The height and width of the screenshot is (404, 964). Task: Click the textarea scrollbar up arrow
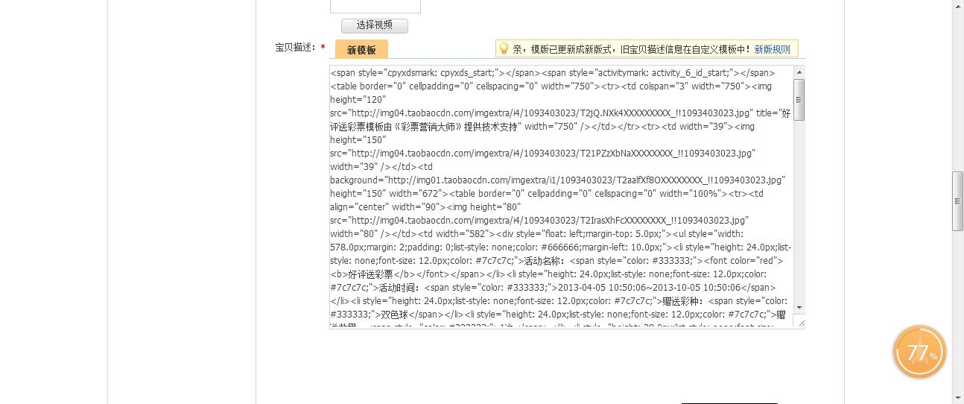coord(799,72)
